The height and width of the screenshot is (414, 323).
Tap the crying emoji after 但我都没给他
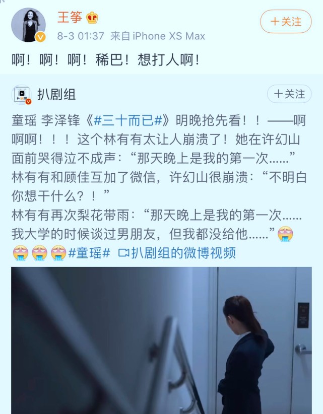click(285, 234)
